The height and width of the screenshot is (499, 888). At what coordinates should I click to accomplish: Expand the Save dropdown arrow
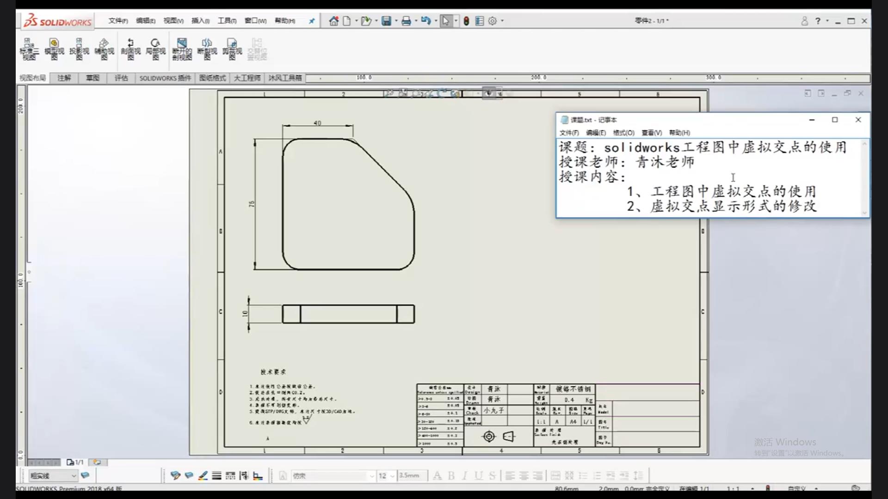(x=396, y=21)
